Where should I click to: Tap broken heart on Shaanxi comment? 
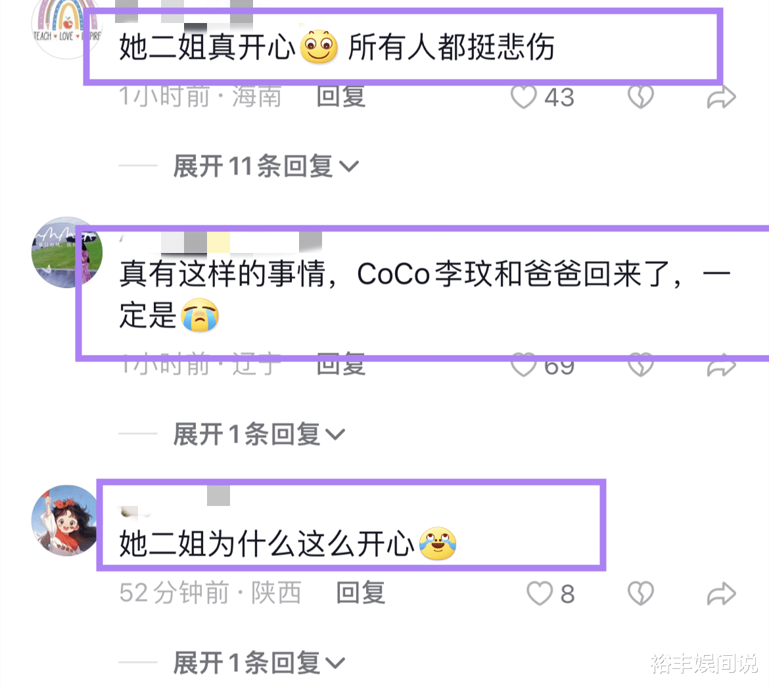pyautogui.click(x=641, y=593)
